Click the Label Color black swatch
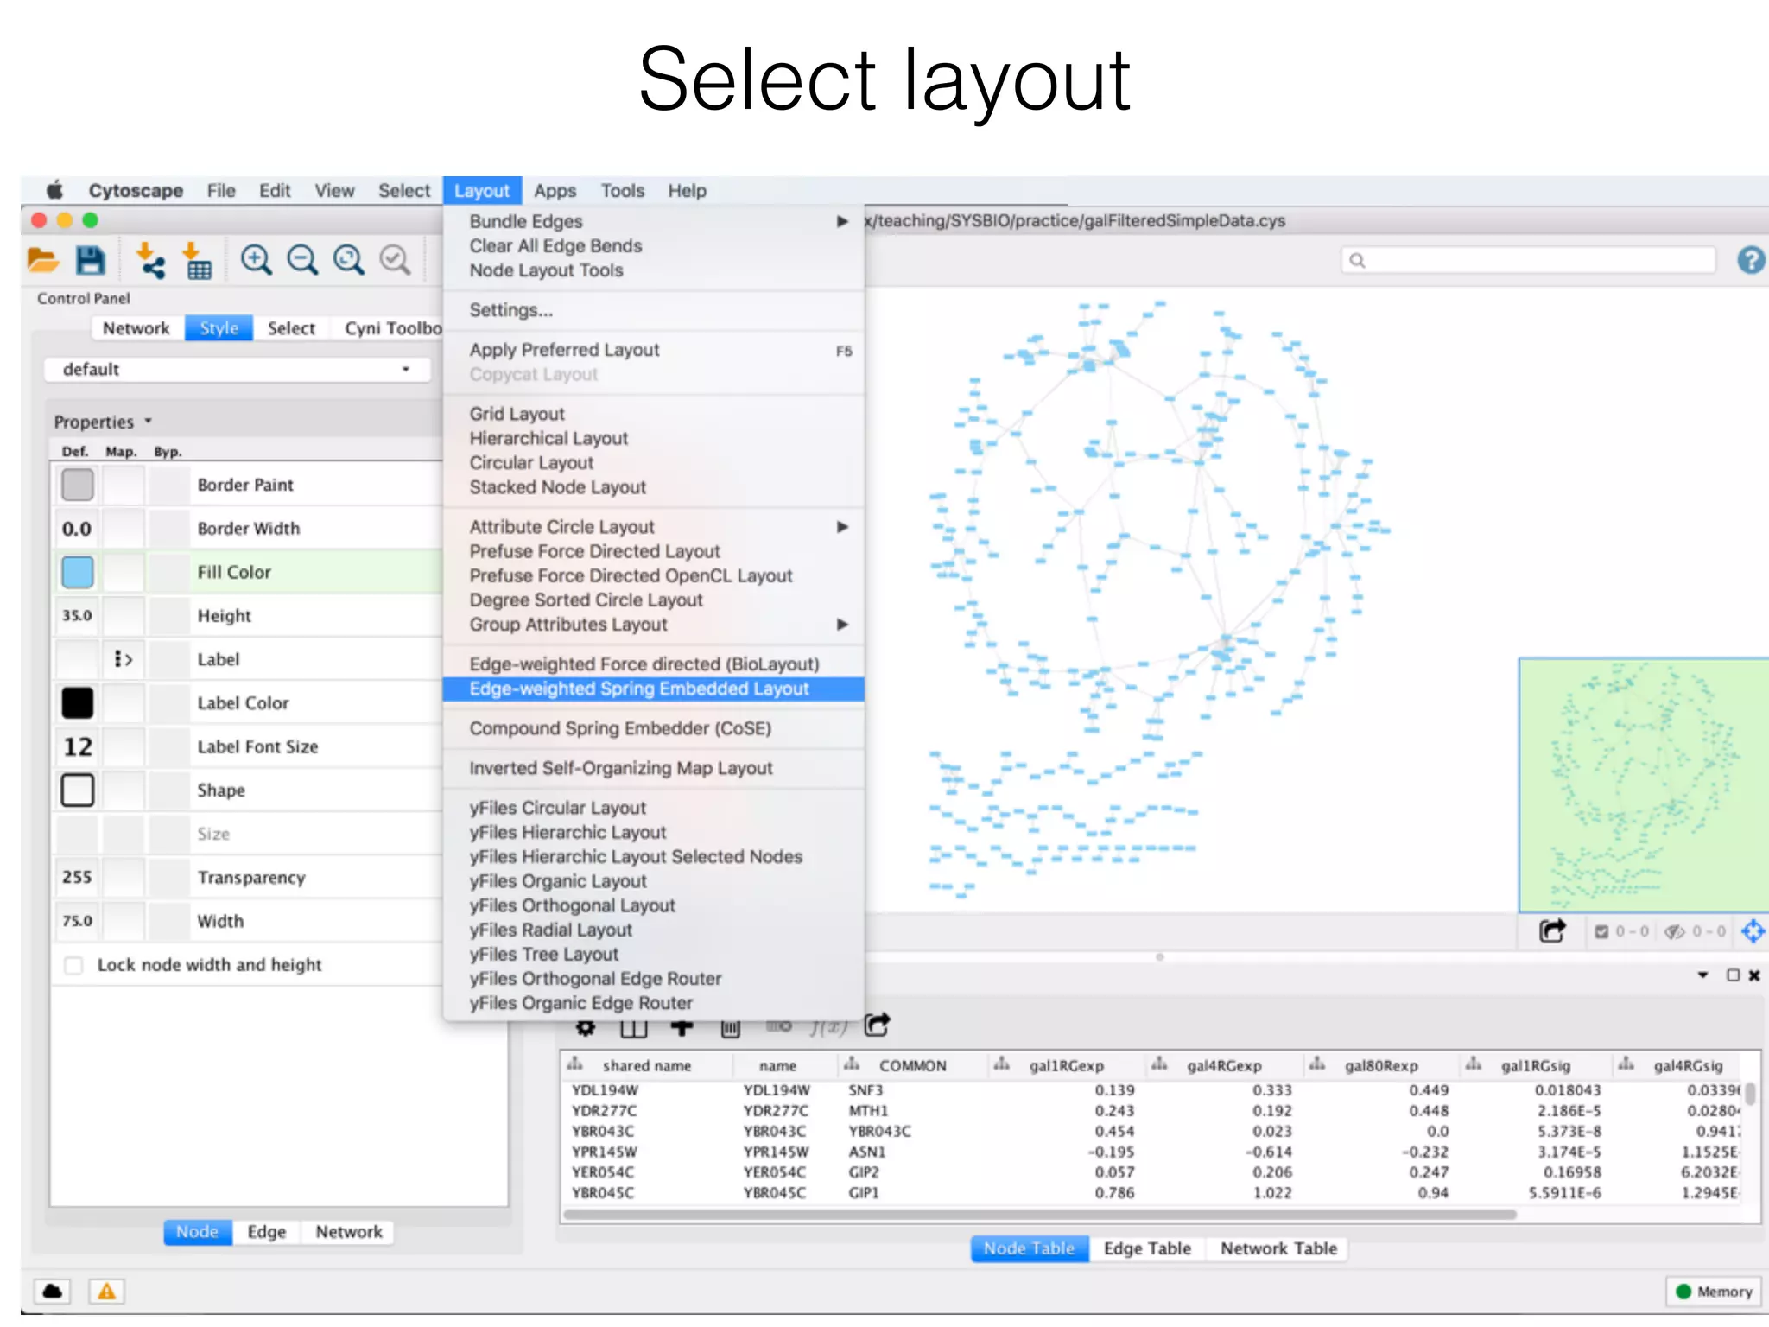Viewport: 1769px width, 1327px height. [x=78, y=703]
